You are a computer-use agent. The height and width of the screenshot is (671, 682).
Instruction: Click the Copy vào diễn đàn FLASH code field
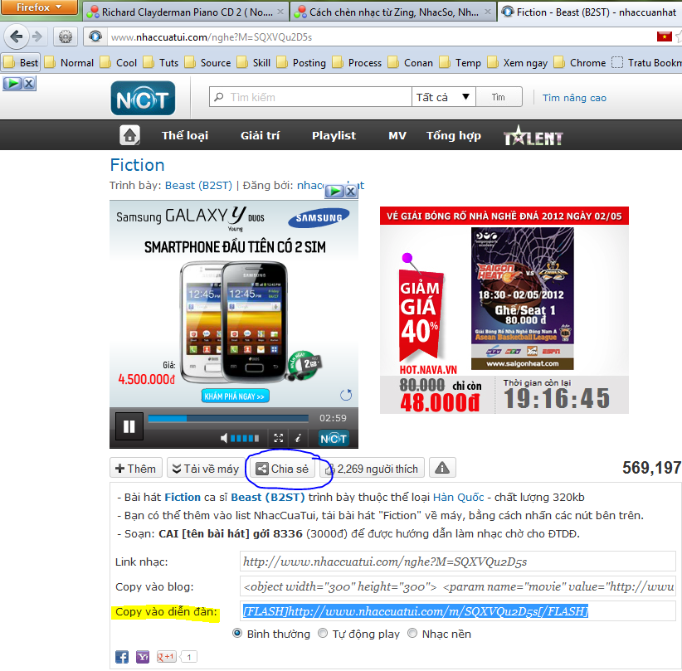(457, 611)
